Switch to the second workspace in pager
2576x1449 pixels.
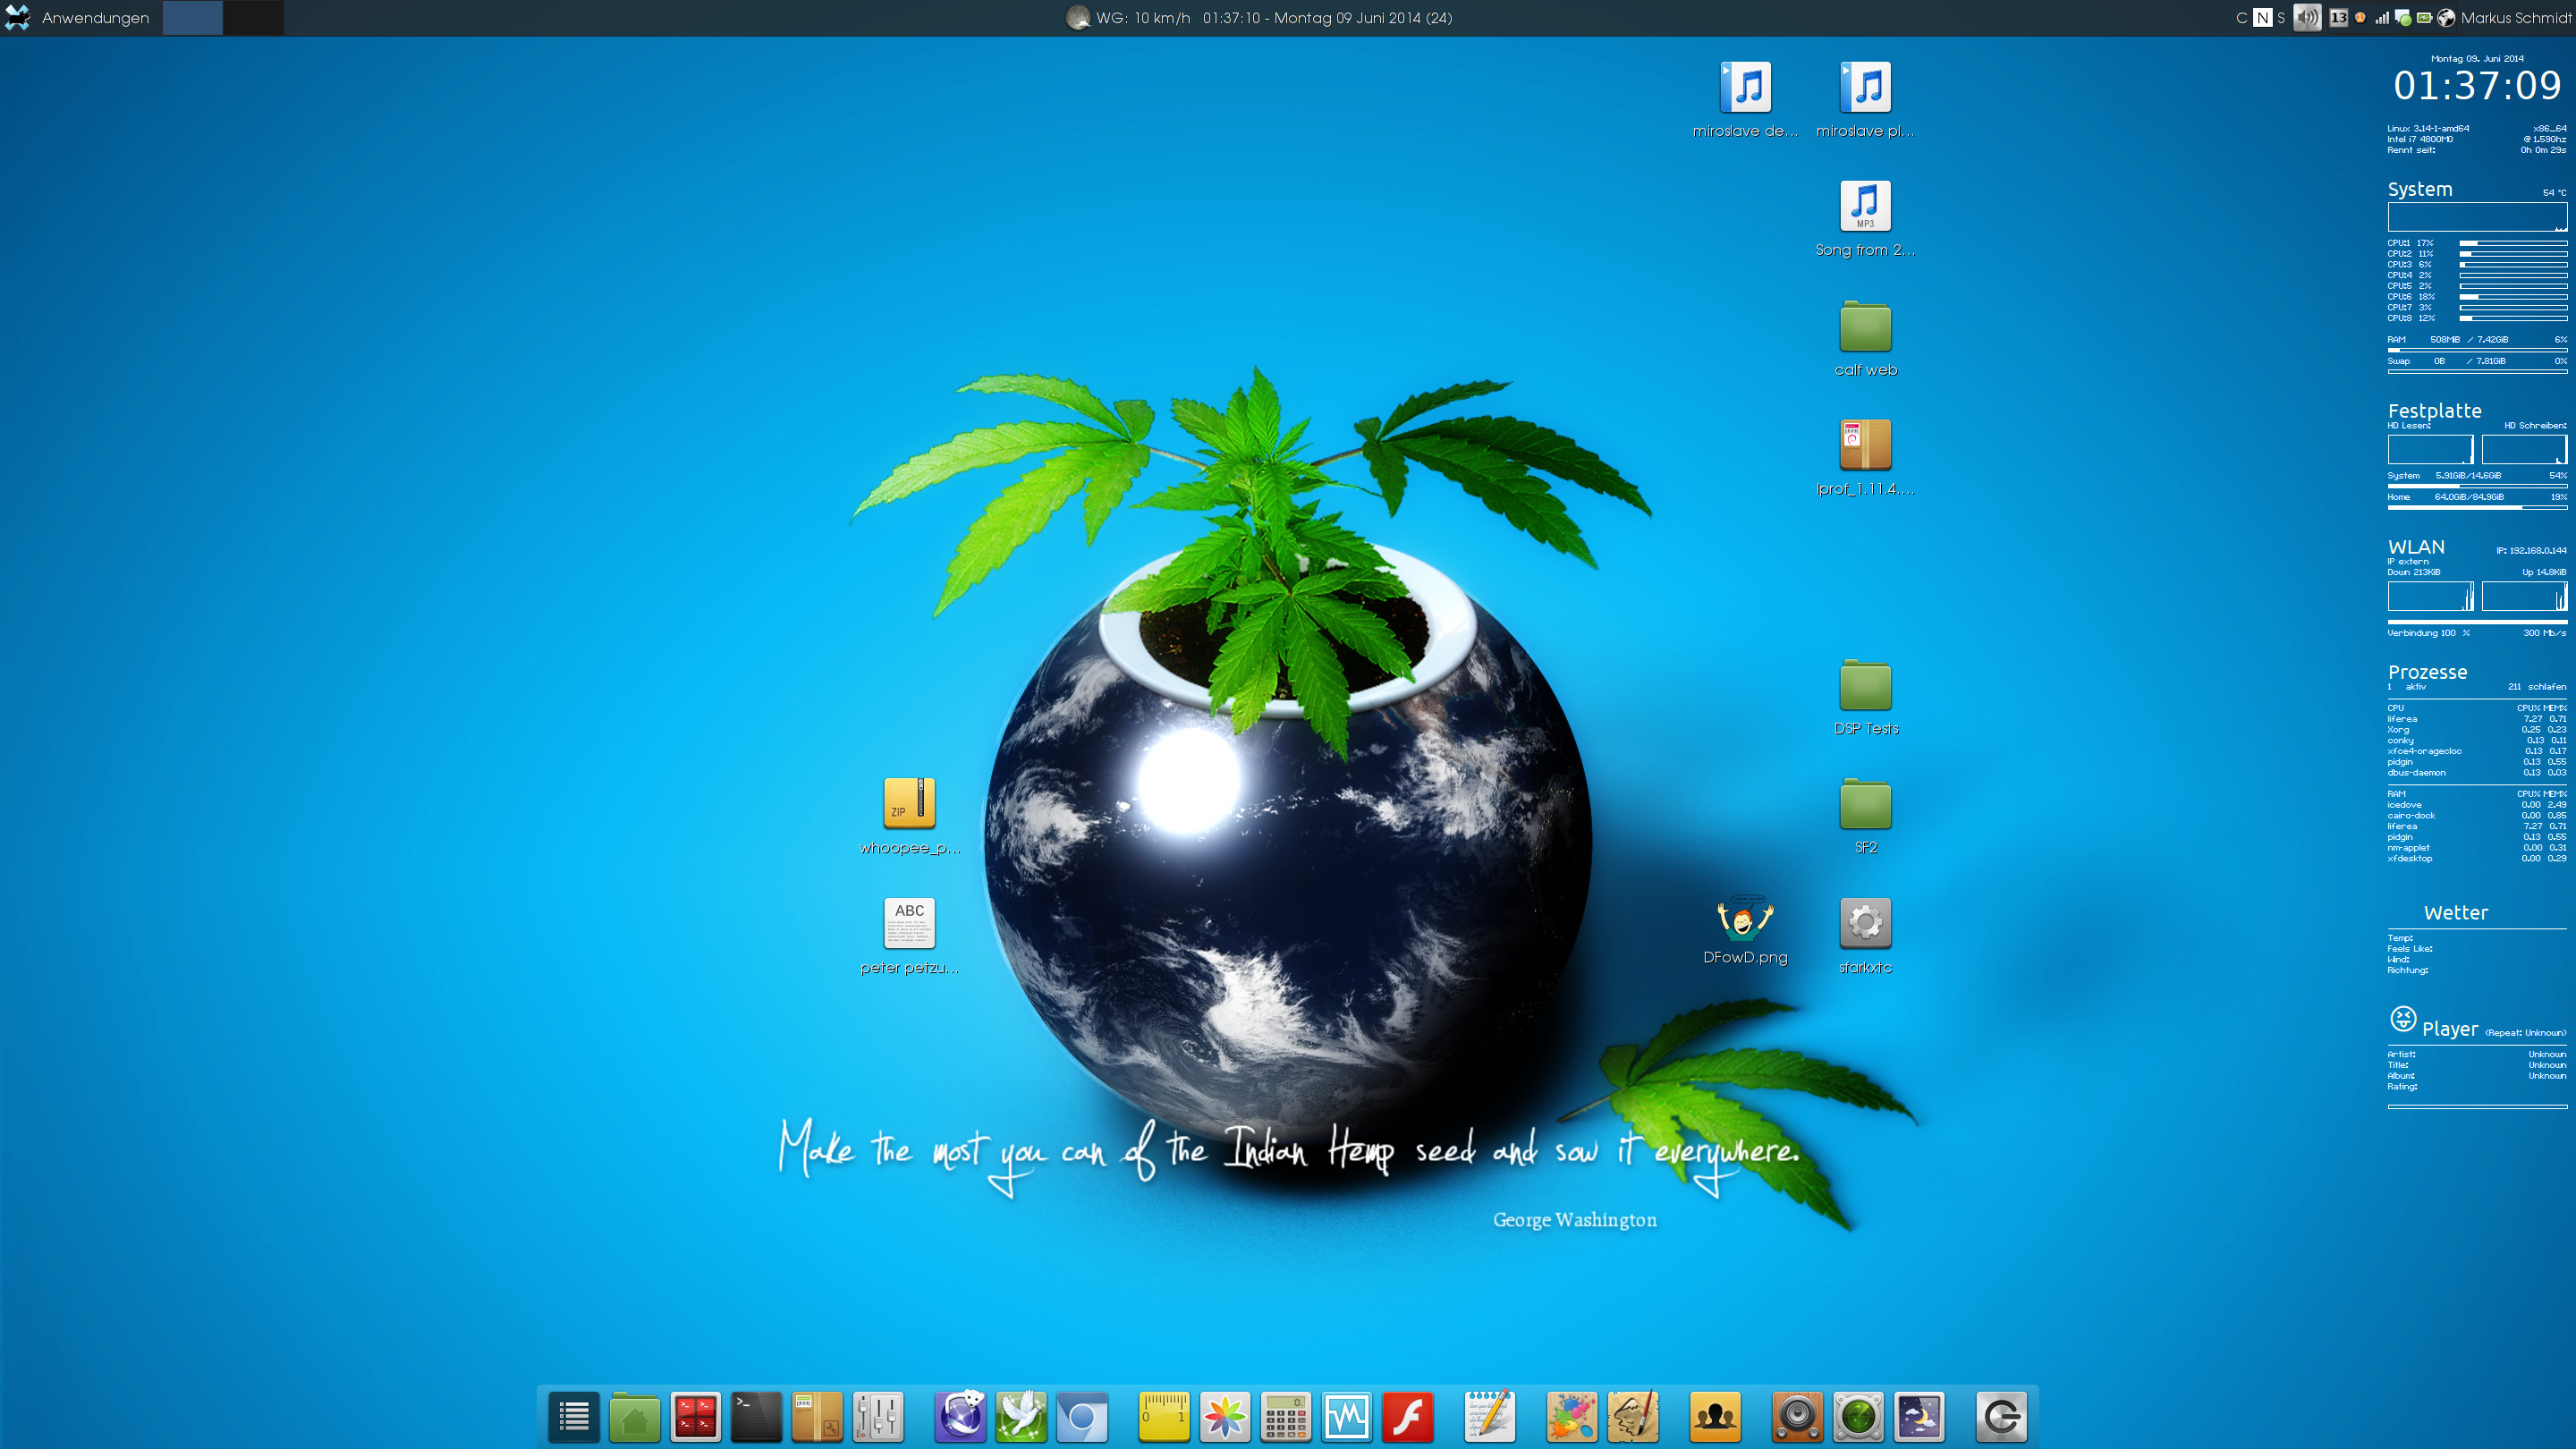[x=253, y=18]
